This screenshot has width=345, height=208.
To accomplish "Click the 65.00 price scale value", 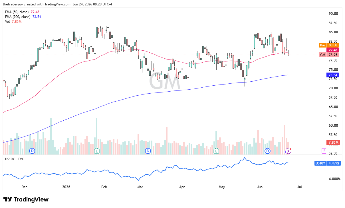I will 333,107.
